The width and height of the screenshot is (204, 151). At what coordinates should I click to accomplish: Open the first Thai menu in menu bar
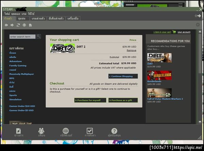pos(7,14)
